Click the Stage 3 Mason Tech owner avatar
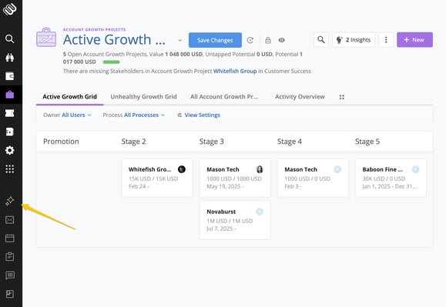Viewport: 446px width, 307px height. tap(260, 169)
